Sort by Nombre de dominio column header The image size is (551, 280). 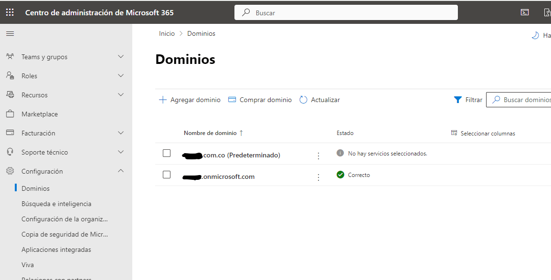click(210, 133)
